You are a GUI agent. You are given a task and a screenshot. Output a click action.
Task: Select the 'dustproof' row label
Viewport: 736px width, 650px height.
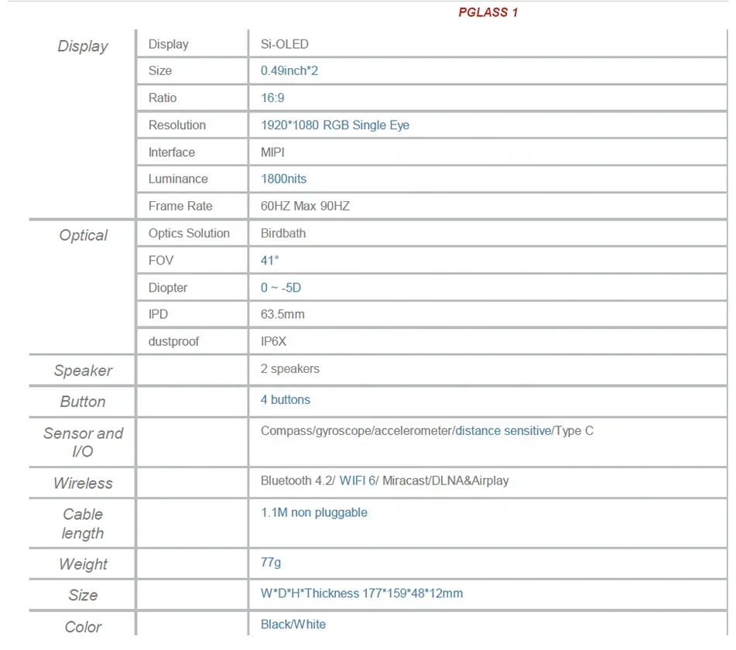[173, 342]
